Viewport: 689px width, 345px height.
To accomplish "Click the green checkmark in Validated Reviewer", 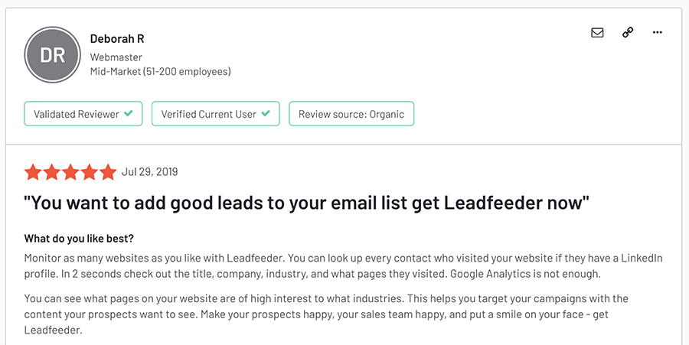I will click(x=129, y=114).
